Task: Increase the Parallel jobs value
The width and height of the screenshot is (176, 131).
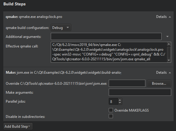Action: pyautogui.click(x=120, y=100)
